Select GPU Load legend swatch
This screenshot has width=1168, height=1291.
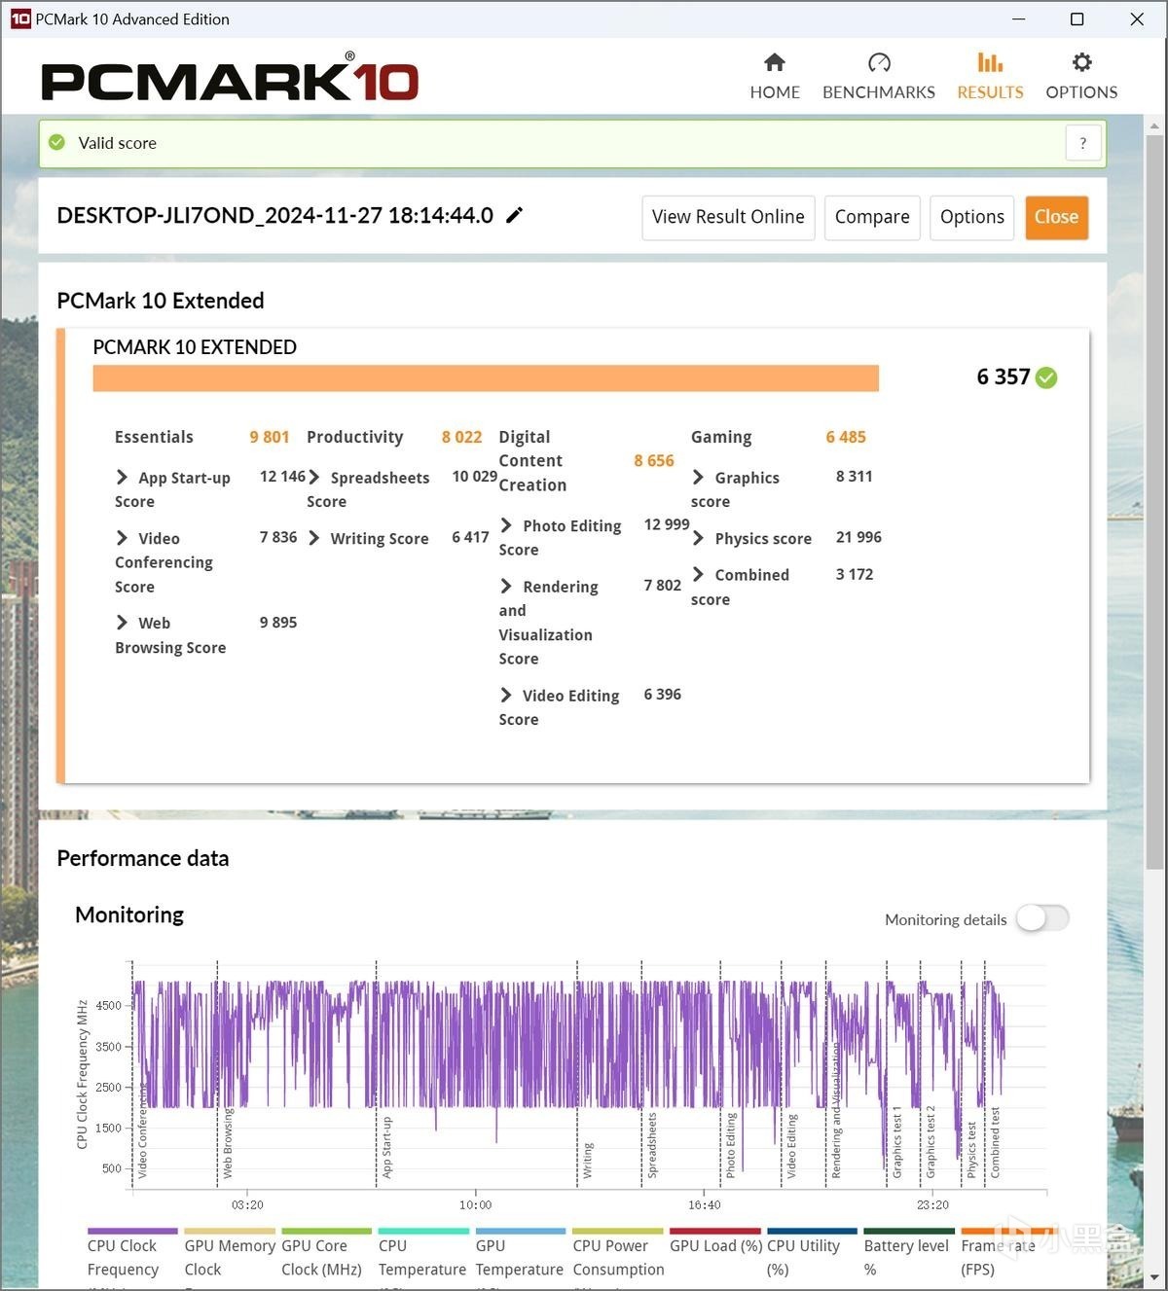tap(715, 1231)
